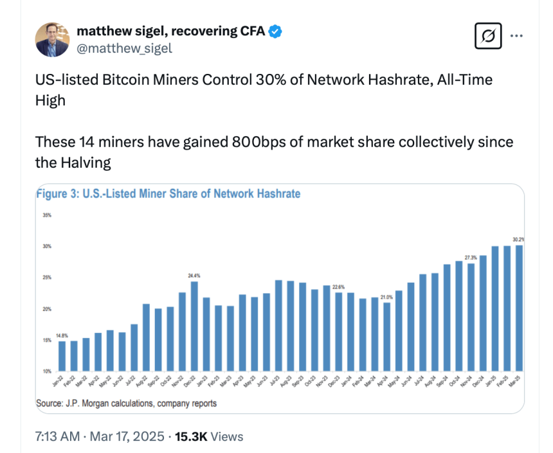Click the bar labeled 21.0%
The height and width of the screenshot is (453, 553).
pos(386,337)
